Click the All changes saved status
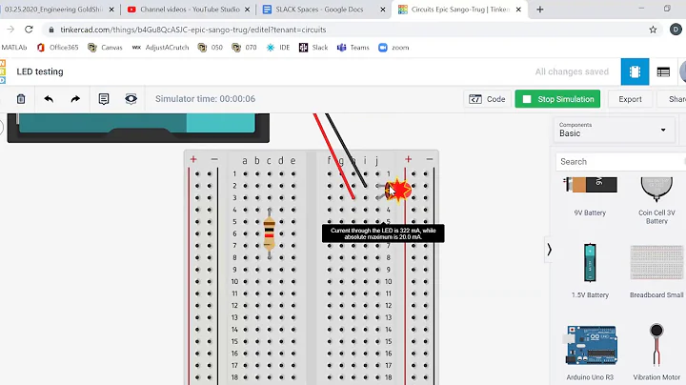Image resolution: width=686 pixels, height=385 pixels. (x=572, y=71)
